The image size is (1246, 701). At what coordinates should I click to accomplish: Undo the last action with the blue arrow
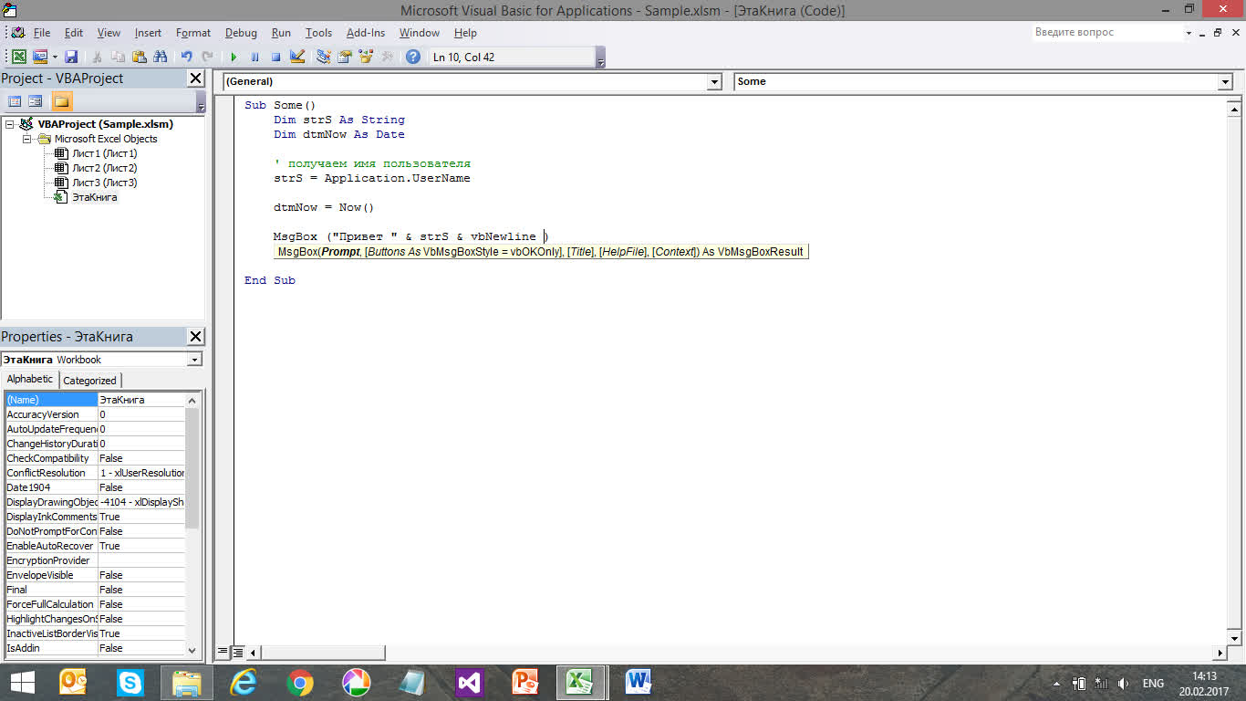click(x=187, y=57)
